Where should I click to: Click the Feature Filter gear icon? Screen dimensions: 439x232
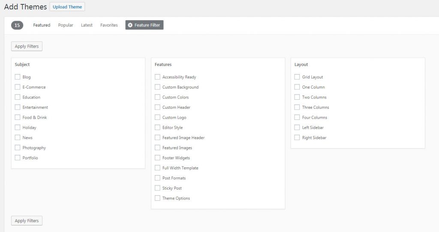(130, 25)
